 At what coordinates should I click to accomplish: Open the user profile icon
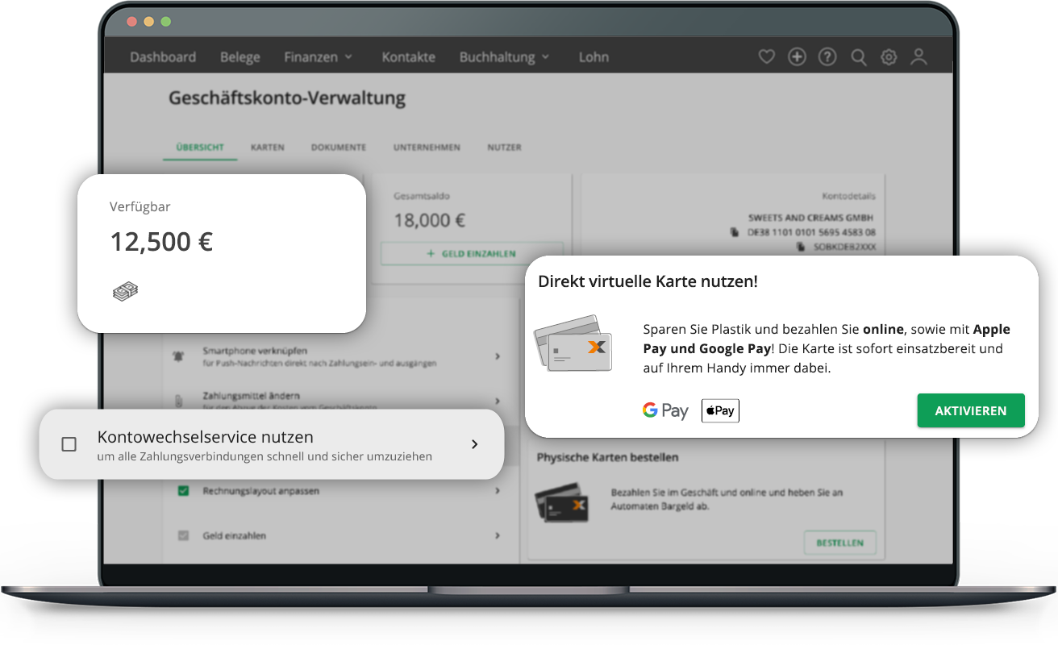pyautogui.click(x=918, y=57)
